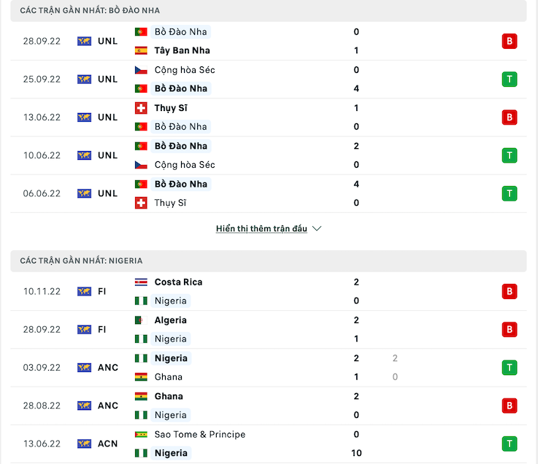Screen dimensions: 538x464
Task: Click the 'Các trận gần nhất: Nigeria' header
Action: click(x=82, y=260)
